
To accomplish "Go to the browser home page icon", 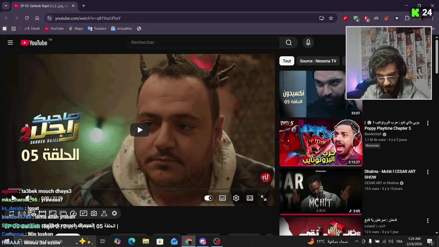I will coord(37,18).
